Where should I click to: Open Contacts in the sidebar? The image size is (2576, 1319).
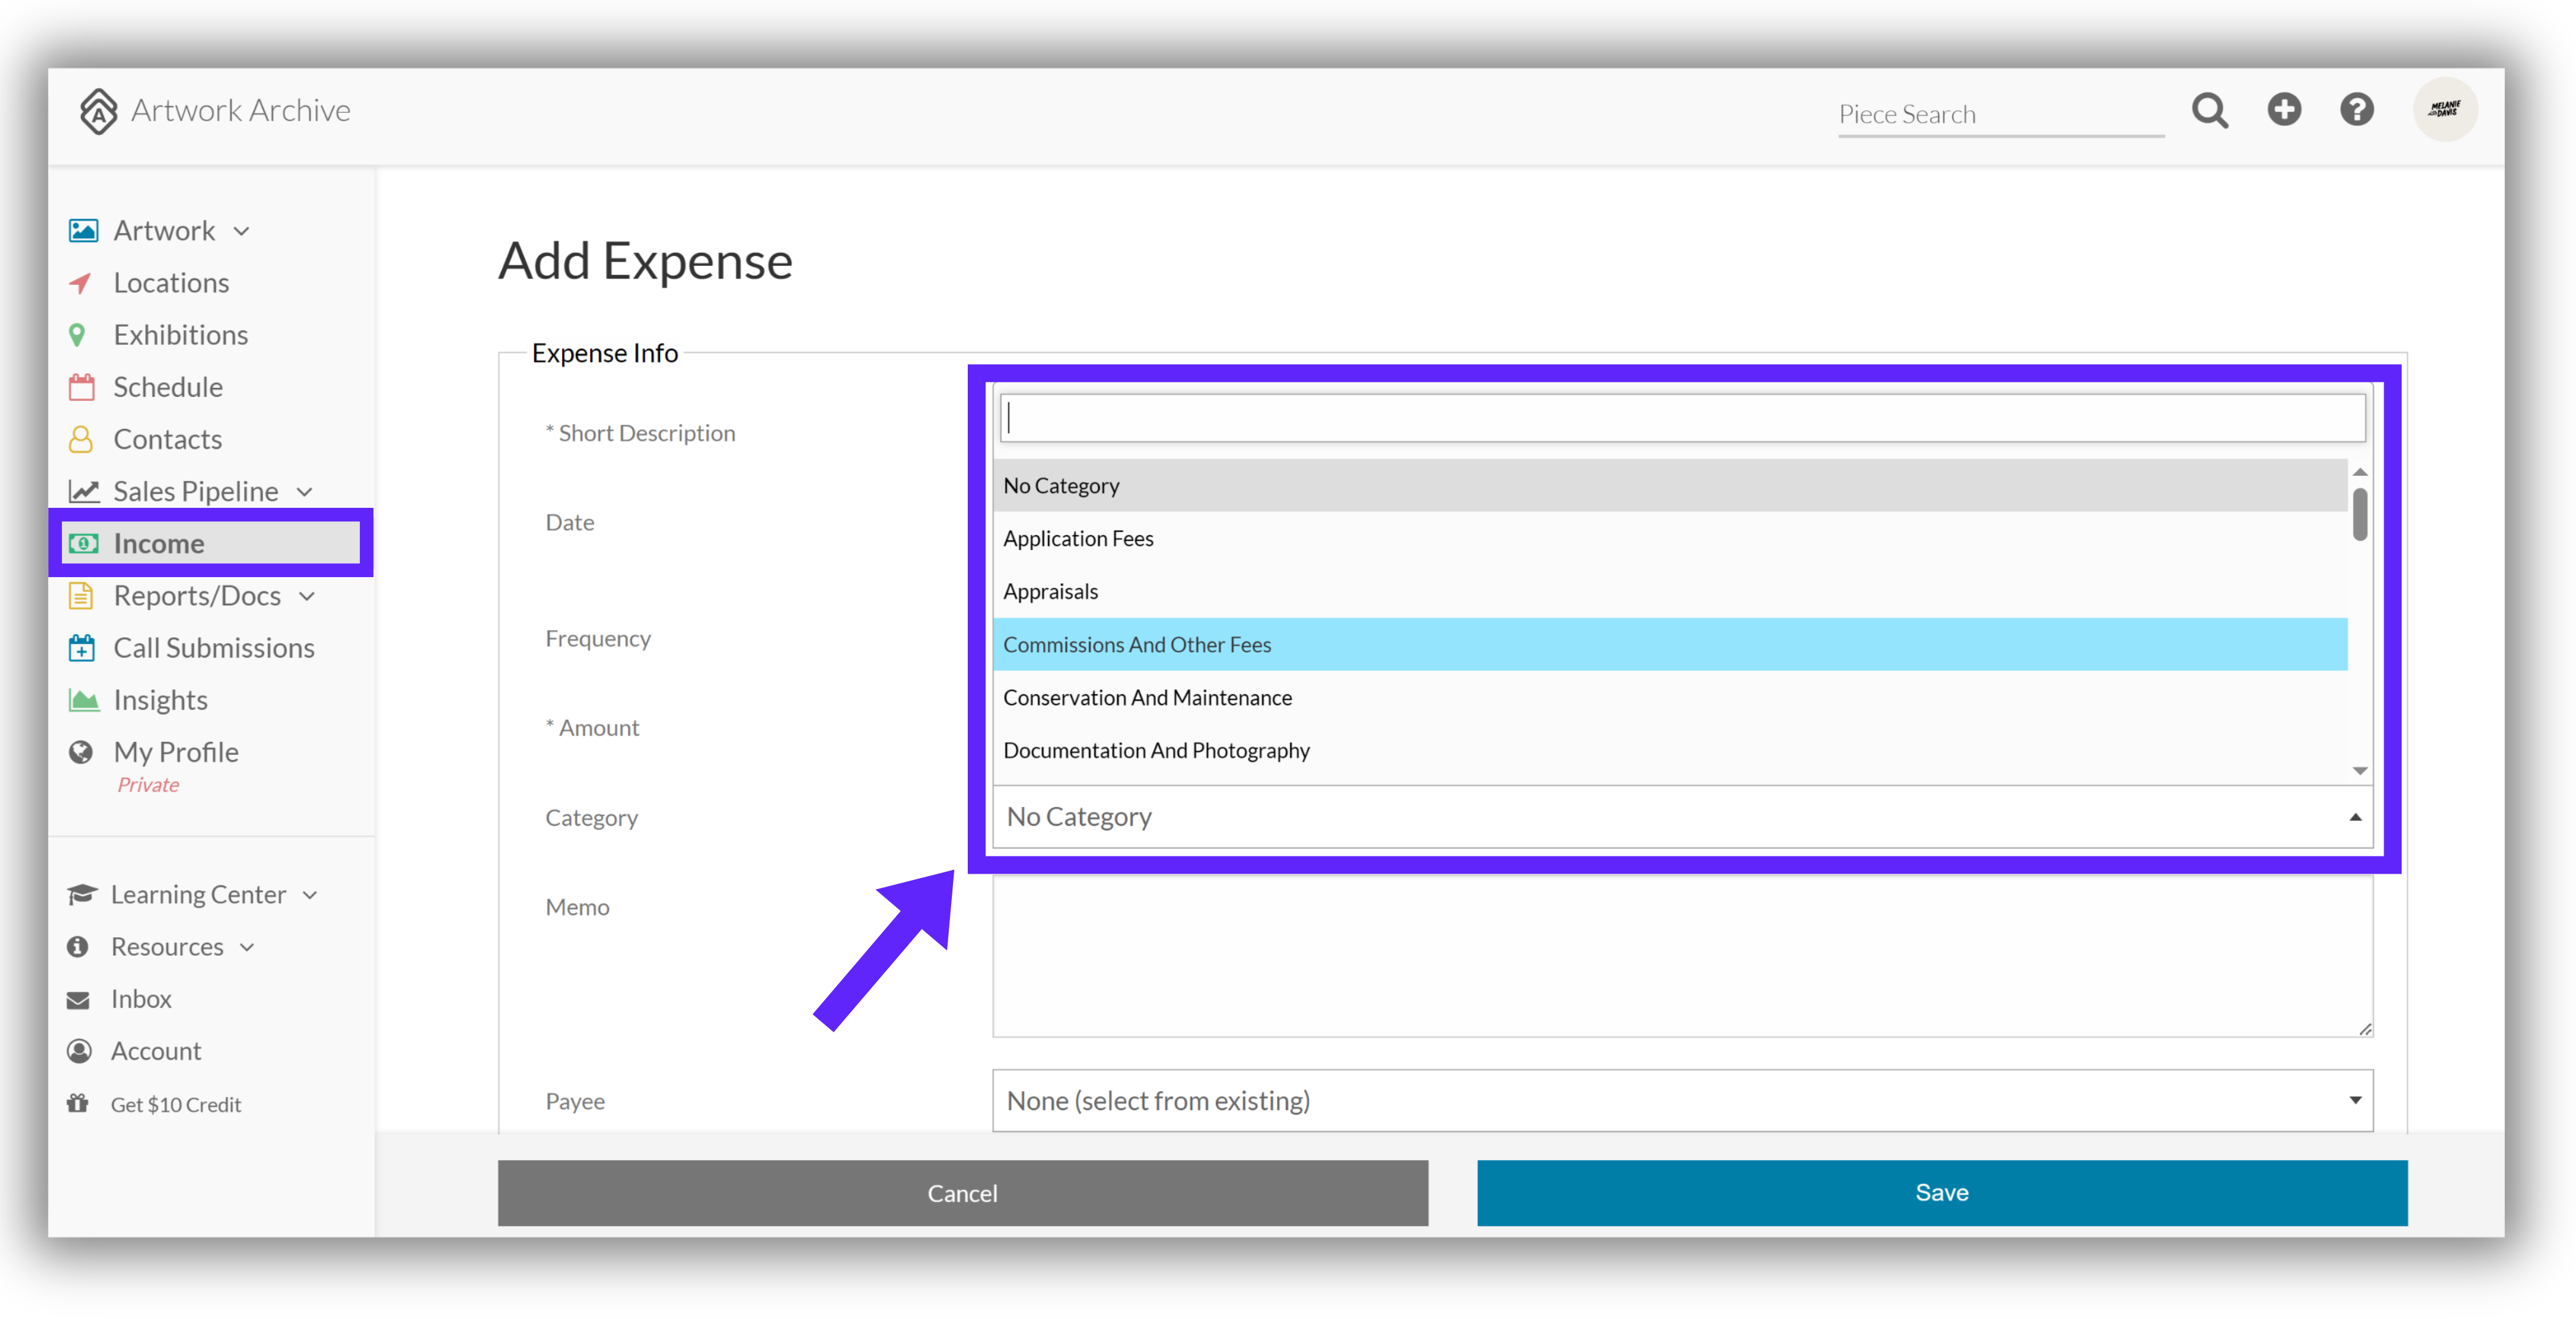click(167, 439)
